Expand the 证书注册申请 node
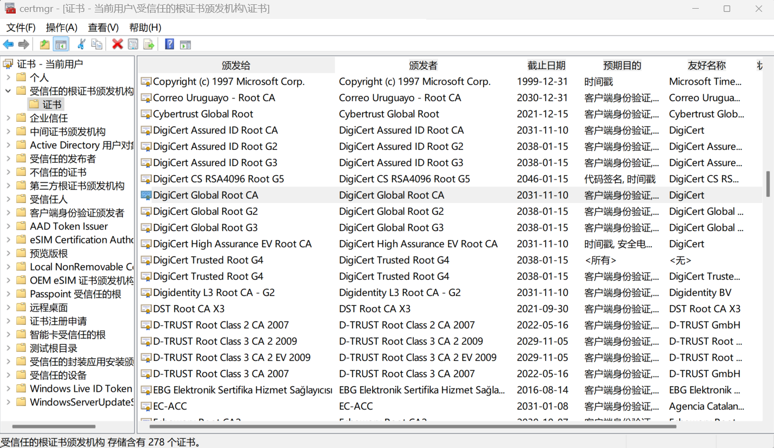 click(x=8, y=321)
